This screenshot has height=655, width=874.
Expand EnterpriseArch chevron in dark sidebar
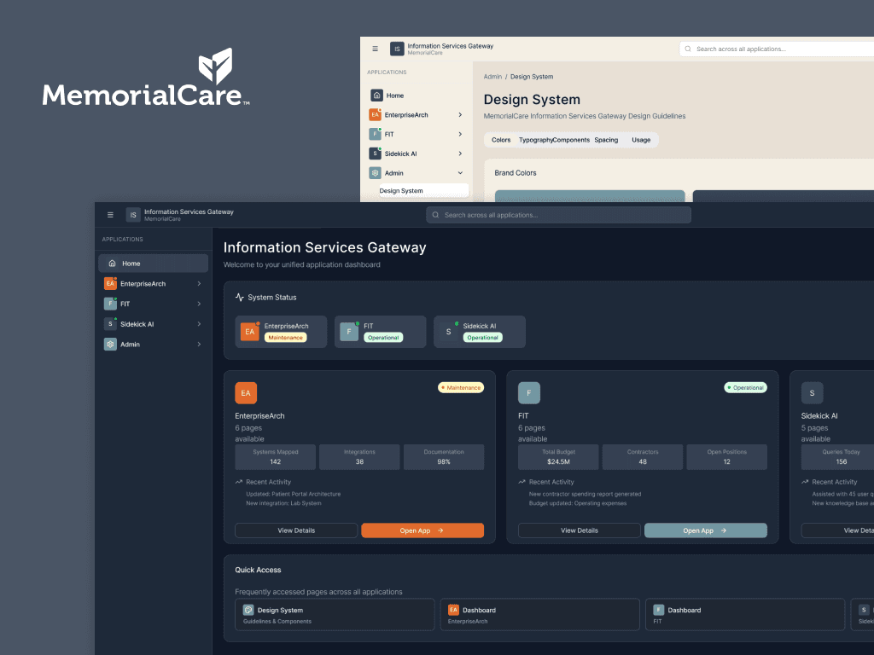pos(199,283)
